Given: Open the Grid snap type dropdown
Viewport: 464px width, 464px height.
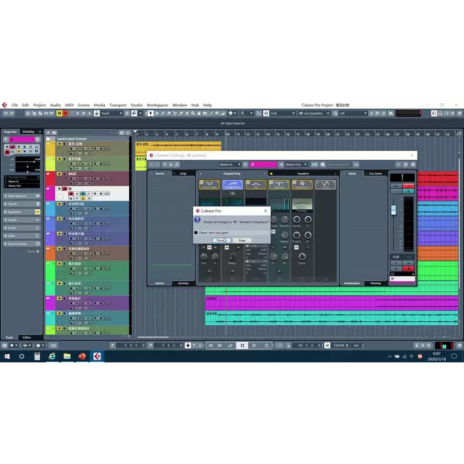Looking at the screenshot, I should point(283,113).
